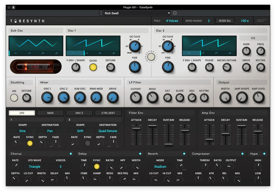
Task: Disable the Hype power dot
Action: 264,154
